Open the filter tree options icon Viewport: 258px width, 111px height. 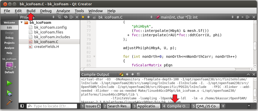(x=59, y=17)
